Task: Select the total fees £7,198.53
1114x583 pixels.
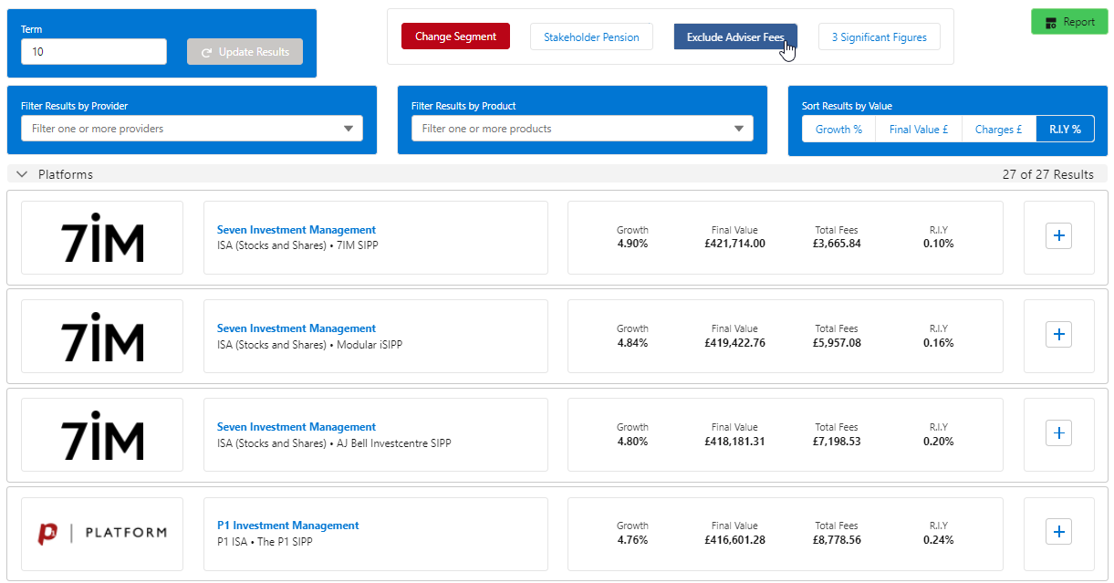Action: [x=837, y=442]
